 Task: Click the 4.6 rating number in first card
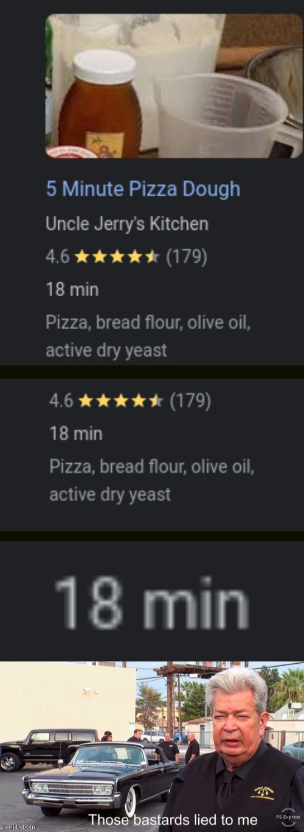click(x=58, y=257)
